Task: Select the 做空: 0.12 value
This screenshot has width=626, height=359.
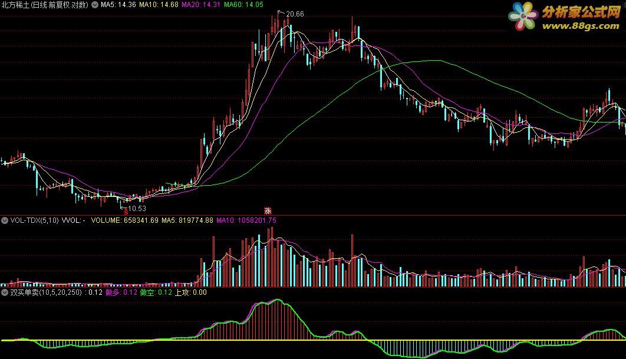Action: click(x=156, y=292)
